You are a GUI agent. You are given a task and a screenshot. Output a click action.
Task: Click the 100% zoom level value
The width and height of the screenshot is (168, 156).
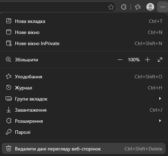(x=134, y=60)
